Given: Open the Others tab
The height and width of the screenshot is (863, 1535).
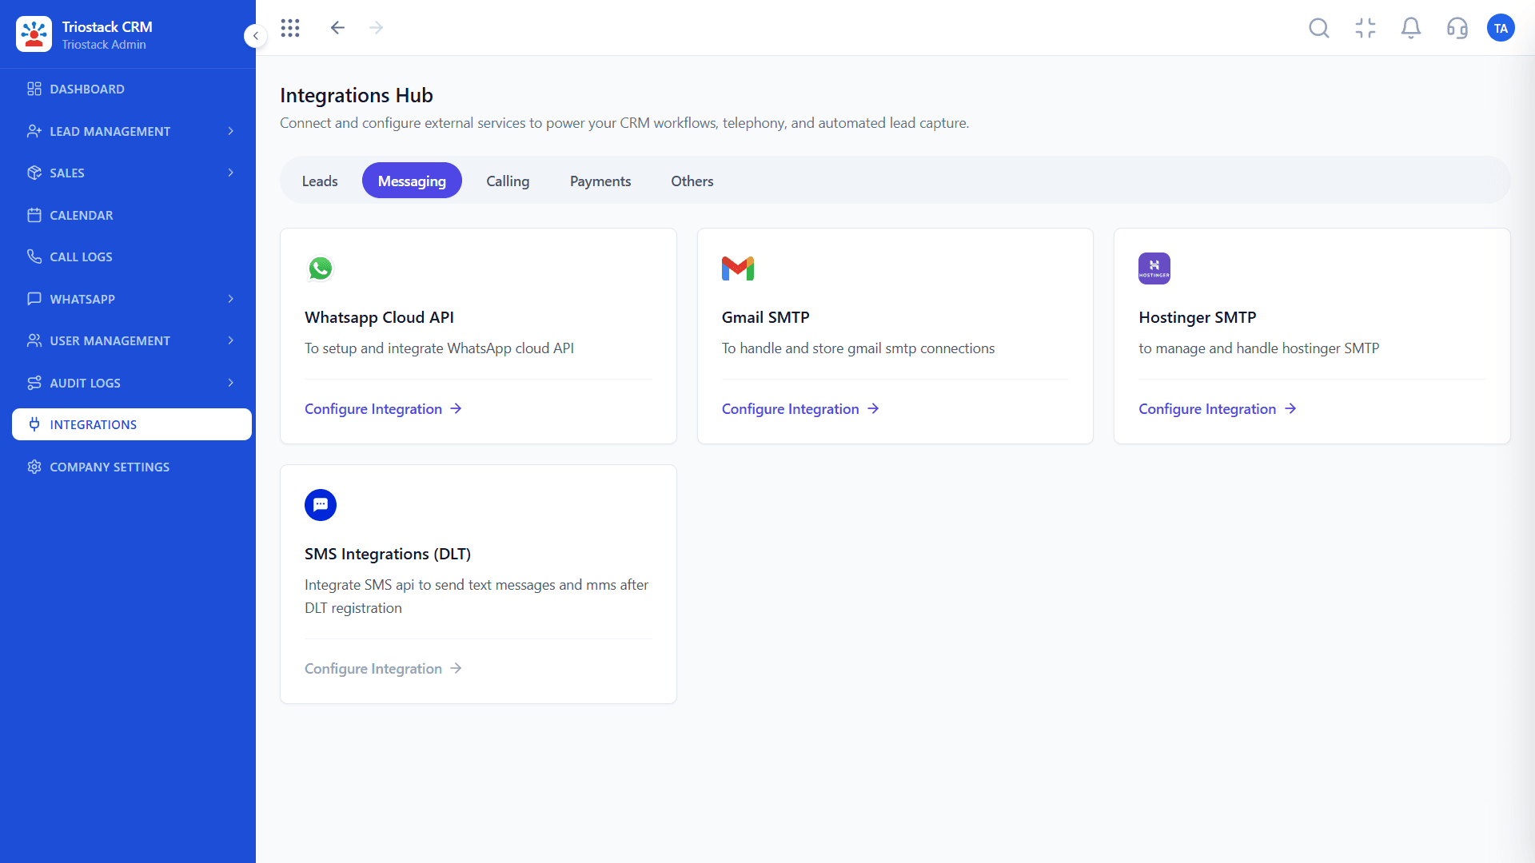Looking at the screenshot, I should pyautogui.click(x=692, y=181).
